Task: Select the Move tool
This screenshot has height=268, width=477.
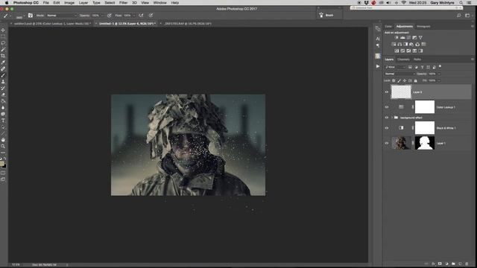Action: click(3, 30)
